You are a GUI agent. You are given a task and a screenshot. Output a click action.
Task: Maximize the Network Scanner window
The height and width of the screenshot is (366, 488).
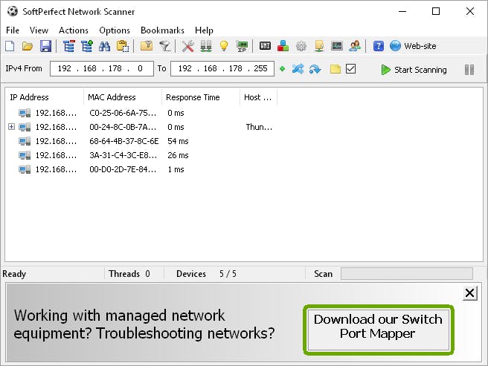coord(436,11)
